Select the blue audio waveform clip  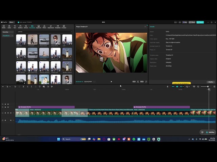click(x=115, y=120)
